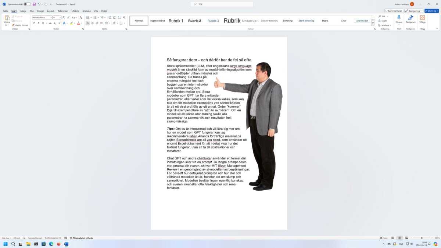Click the Hämta format painter

(20, 25)
